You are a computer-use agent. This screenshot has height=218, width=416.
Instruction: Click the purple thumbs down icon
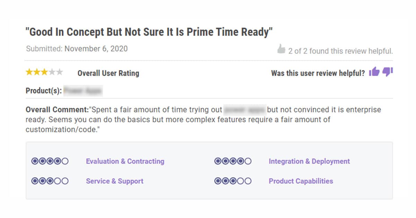pos(388,72)
